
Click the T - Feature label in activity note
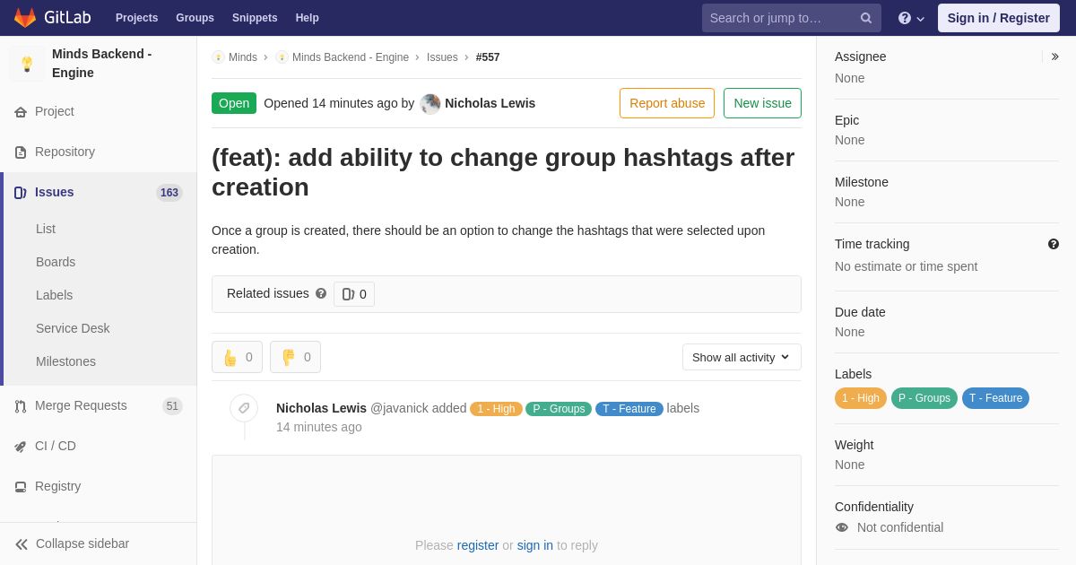coord(629,409)
